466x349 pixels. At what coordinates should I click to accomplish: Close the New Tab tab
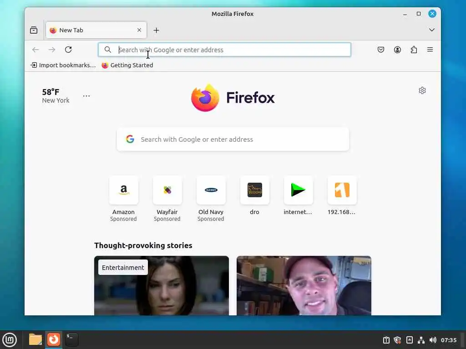pyautogui.click(x=139, y=30)
